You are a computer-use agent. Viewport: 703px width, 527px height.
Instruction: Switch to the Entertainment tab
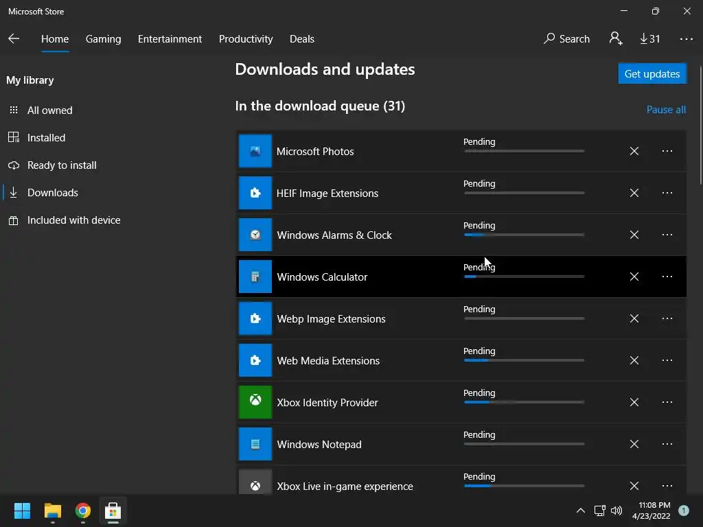click(170, 39)
